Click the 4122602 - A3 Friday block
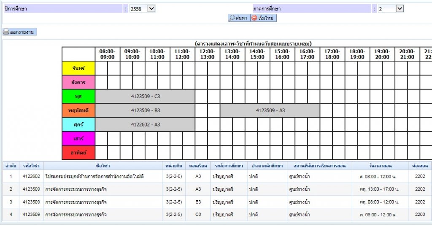 145,124
